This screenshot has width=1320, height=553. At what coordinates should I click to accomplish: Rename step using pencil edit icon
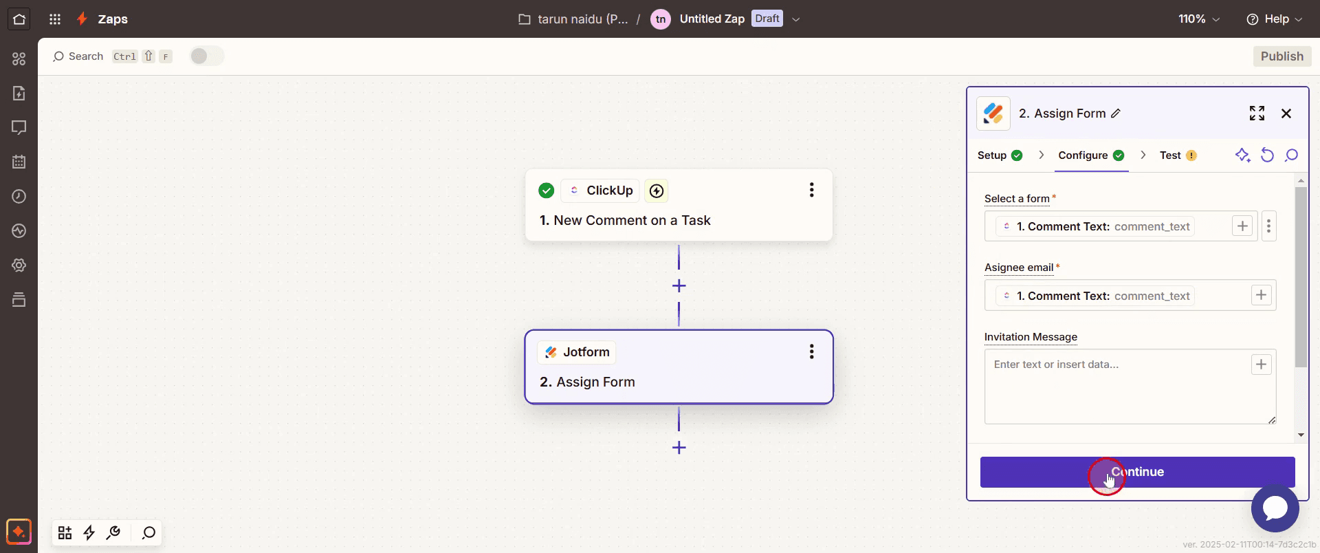(1116, 113)
